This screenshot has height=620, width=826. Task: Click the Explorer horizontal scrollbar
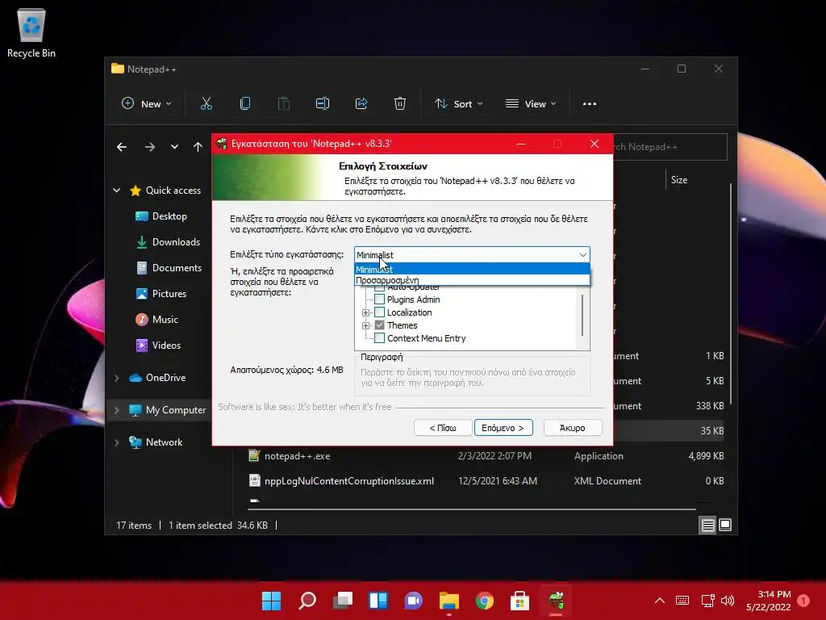[x=471, y=509]
